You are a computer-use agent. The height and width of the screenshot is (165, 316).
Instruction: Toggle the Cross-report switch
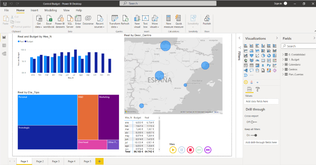click(254, 122)
